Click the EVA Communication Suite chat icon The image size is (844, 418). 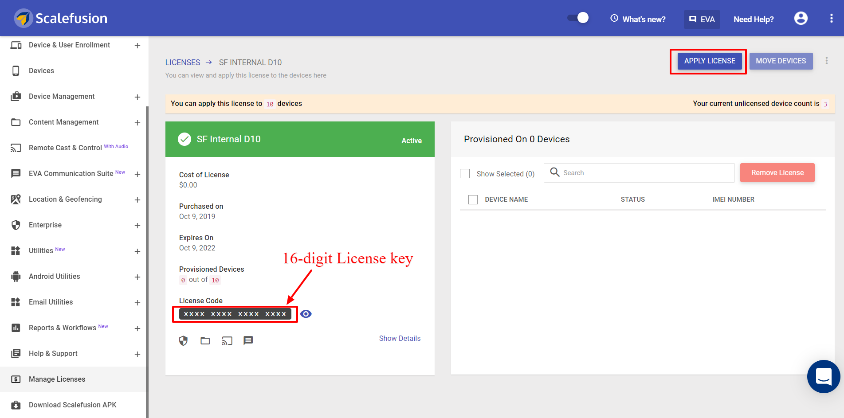[16, 173]
